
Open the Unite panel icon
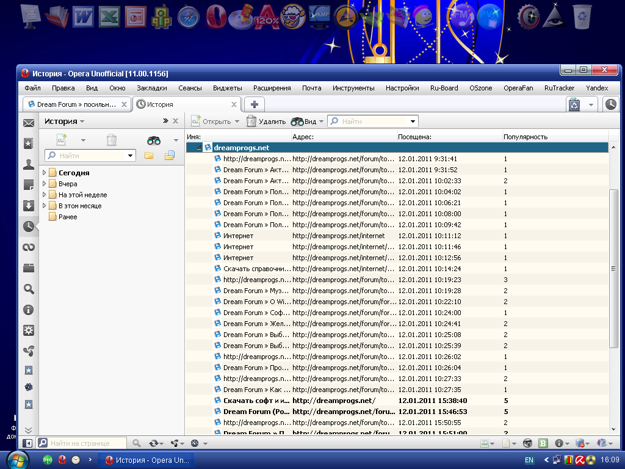coord(28,351)
